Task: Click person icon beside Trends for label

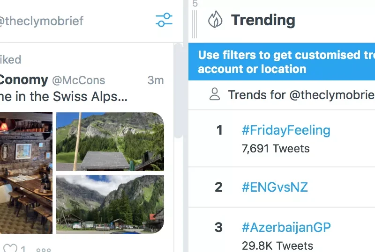Action: click(215, 95)
